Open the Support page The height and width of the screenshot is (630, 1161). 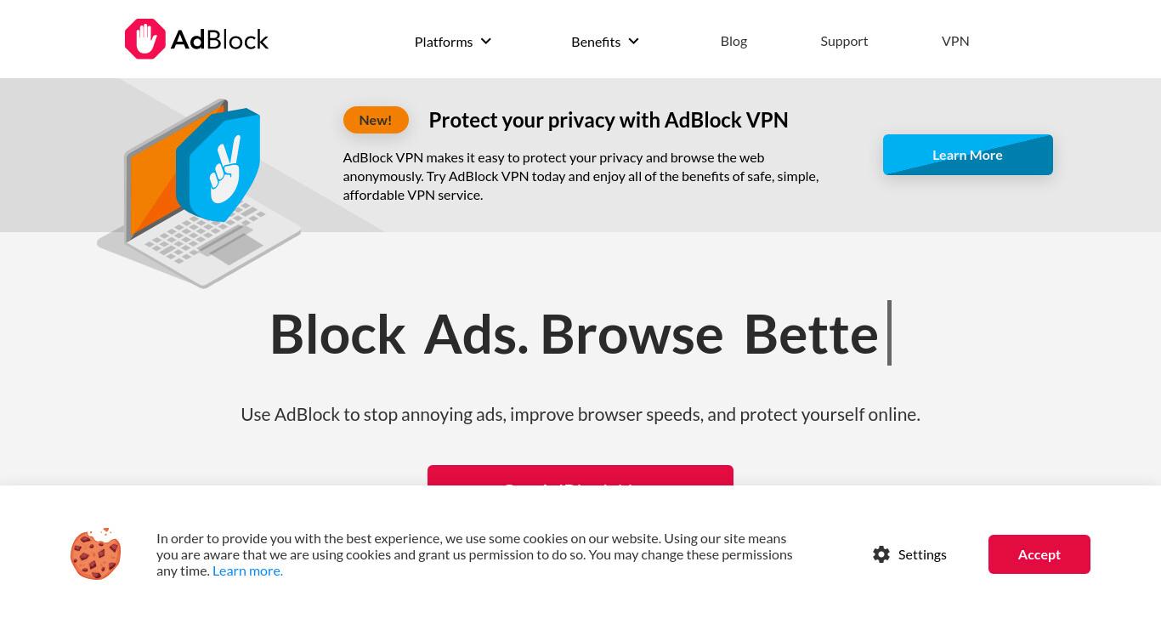(844, 41)
